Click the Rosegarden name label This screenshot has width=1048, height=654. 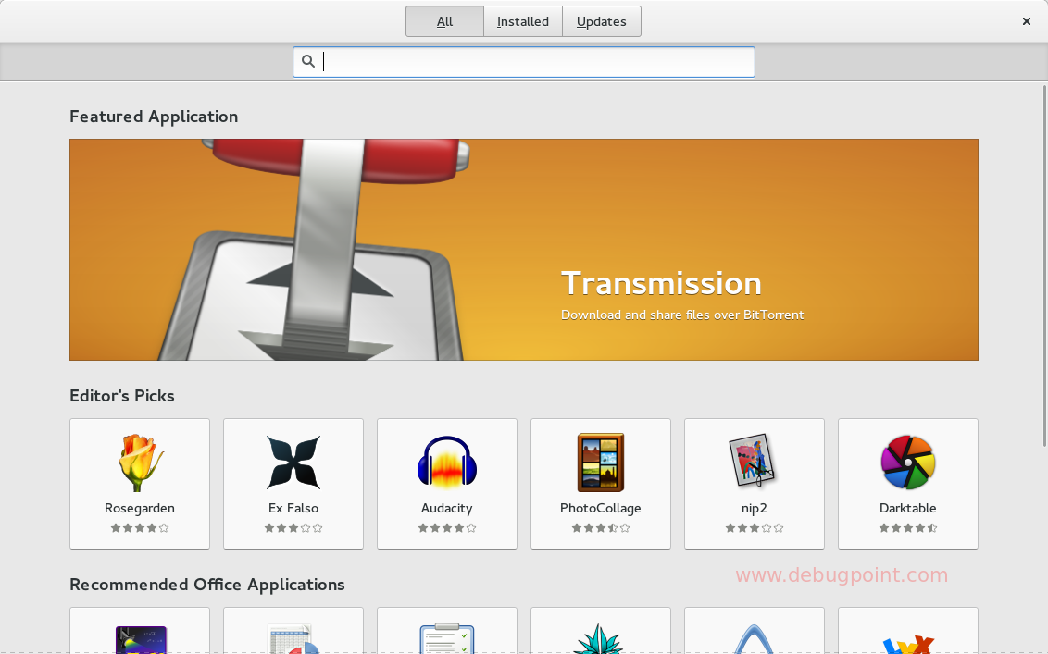click(140, 509)
